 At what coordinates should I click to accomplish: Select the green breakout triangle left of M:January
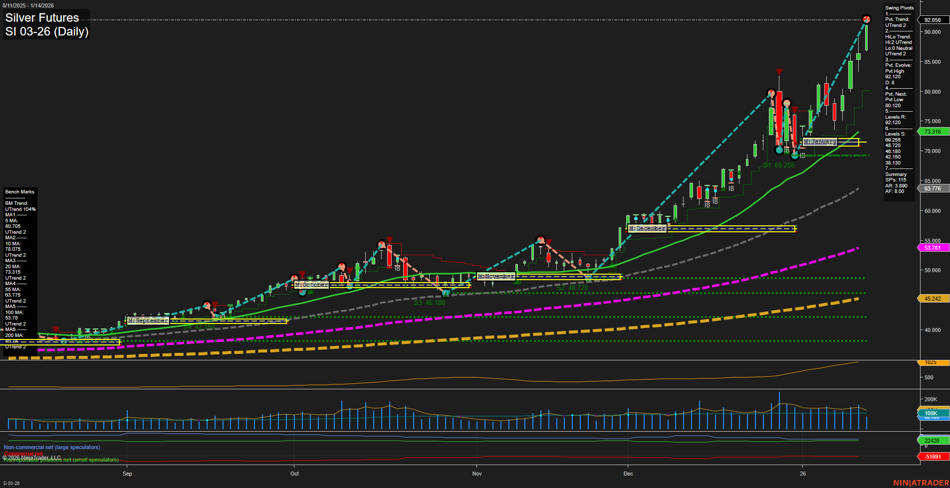[811, 129]
